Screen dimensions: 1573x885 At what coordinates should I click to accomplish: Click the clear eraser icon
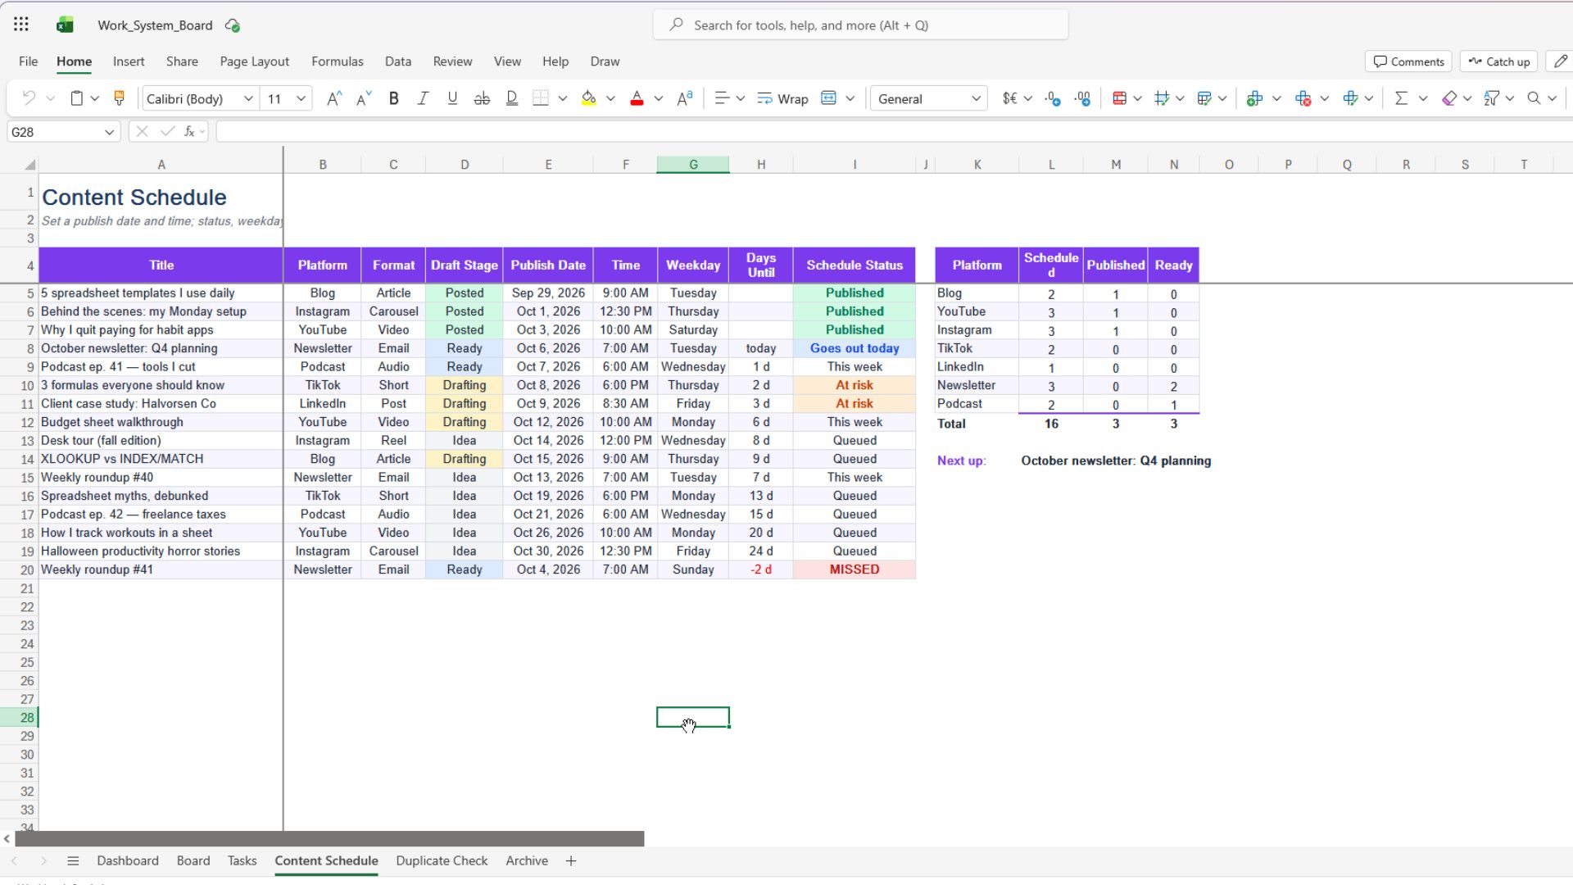click(x=1449, y=98)
